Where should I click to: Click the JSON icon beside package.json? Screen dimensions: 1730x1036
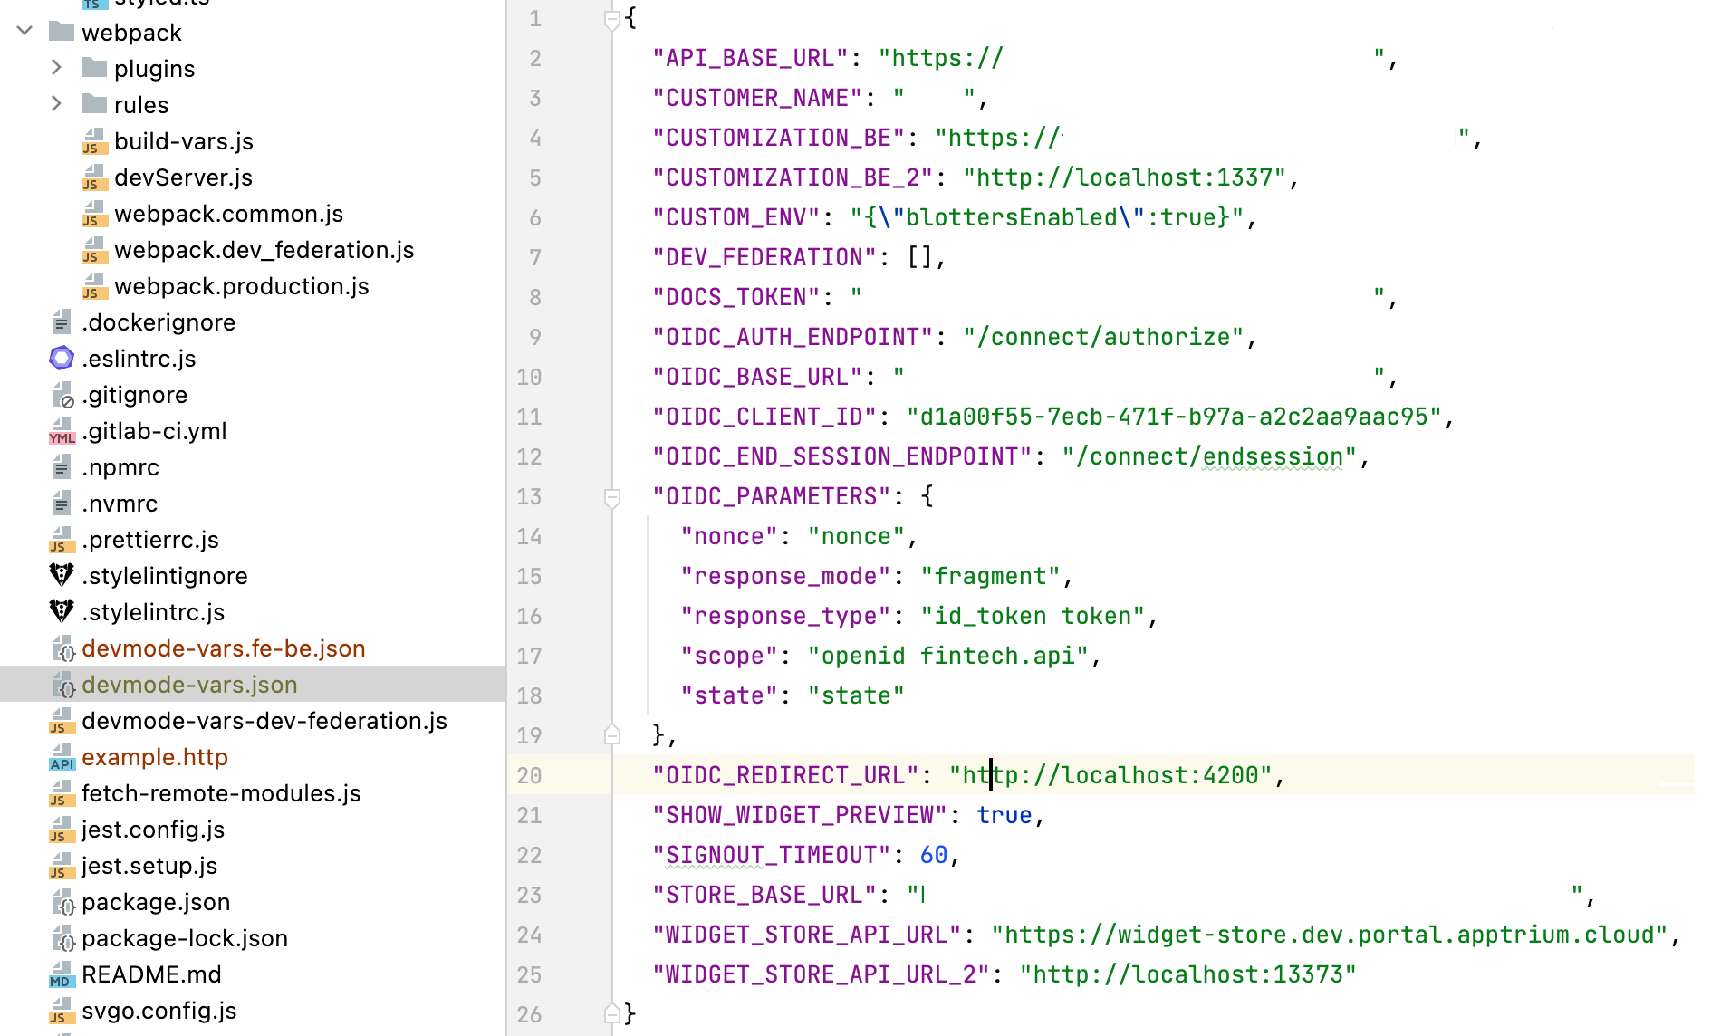[x=62, y=902]
